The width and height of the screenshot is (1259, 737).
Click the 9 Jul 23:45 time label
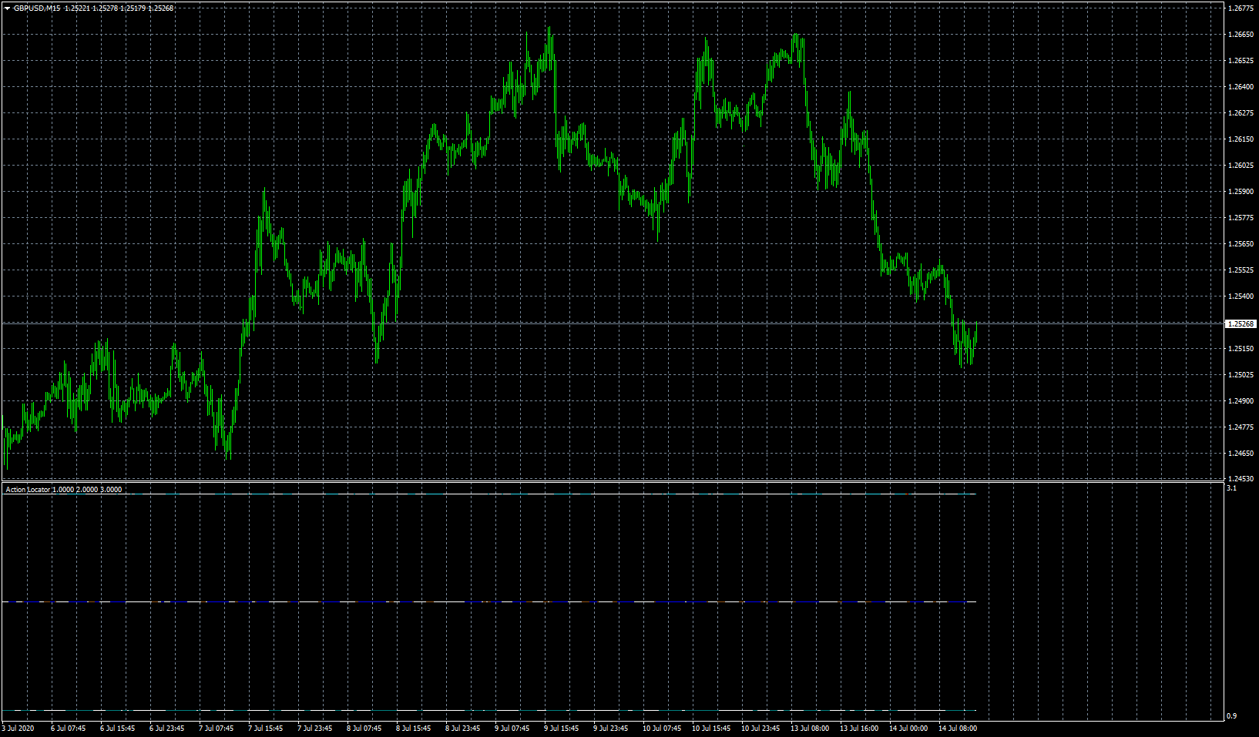610,729
